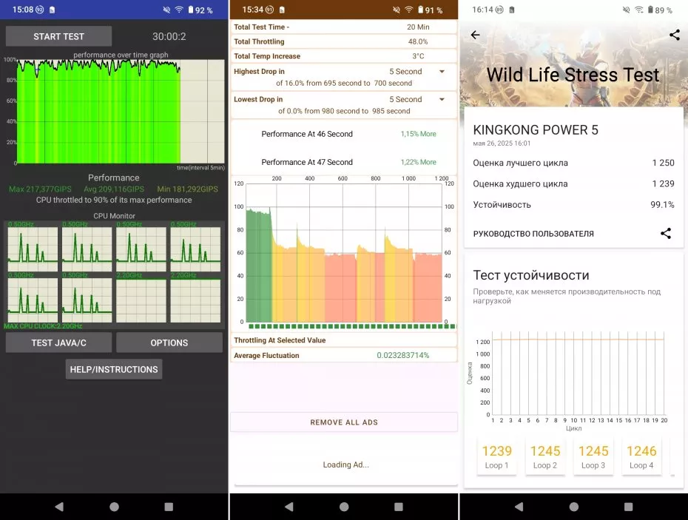Tap 'Тест устойчивости' heading
The width and height of the screenshot is (688, 520).
click(x=531, y=275)
